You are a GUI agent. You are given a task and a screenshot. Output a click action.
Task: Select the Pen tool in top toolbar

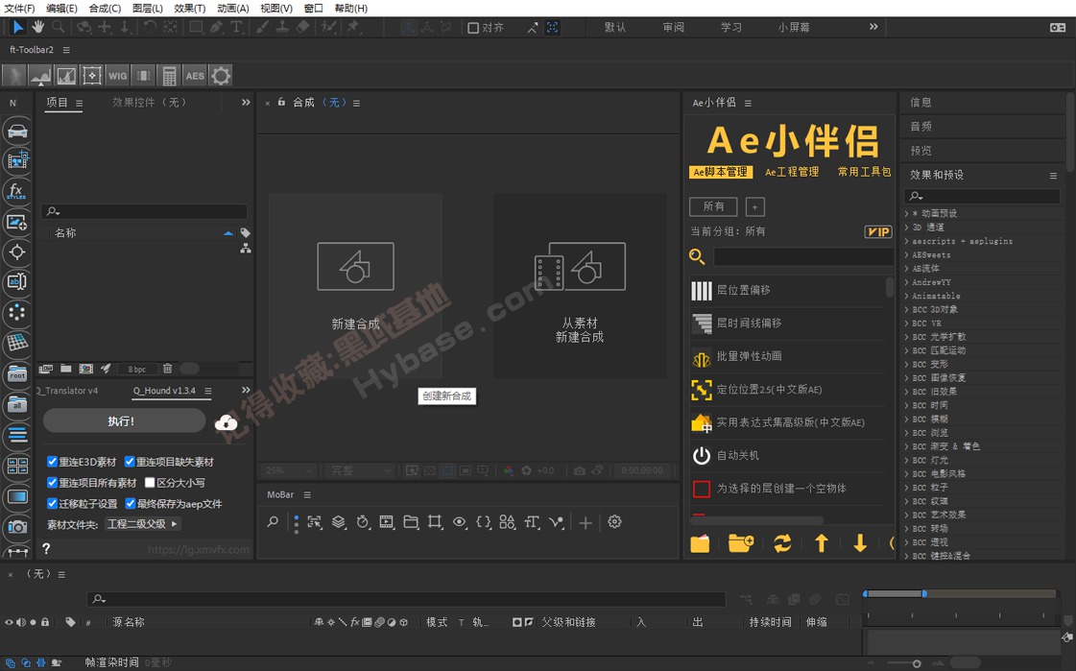(216, 27)
